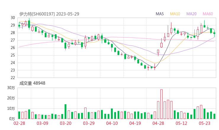The image size is (219, 130).
Task: Click the 05-12 date label
Action: point(181,123)
